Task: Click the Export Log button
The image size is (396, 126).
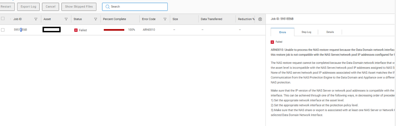Action: click(28, 7)
